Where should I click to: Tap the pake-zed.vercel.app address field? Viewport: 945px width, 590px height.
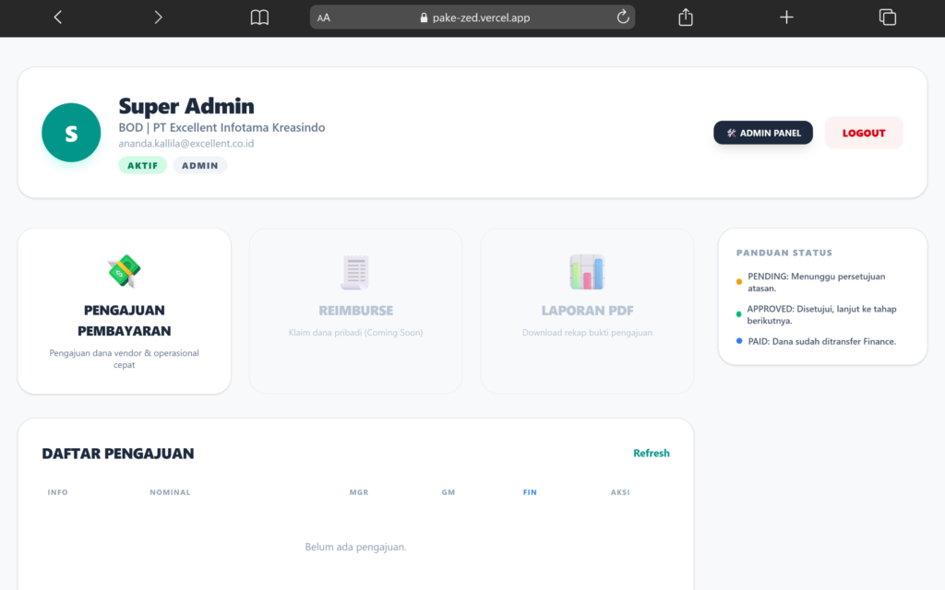481,18
